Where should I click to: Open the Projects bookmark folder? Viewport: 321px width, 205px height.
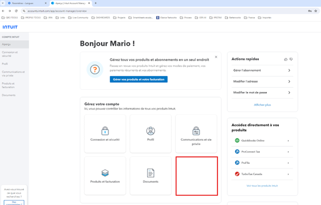pos(119,17)
